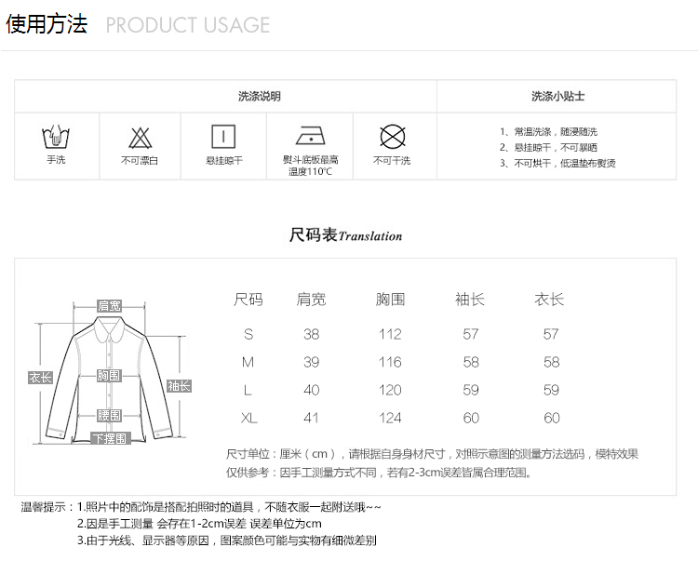Select the 胸围 label on the shirt diagram
Viewport: 698px width, 574px height.
109,375
